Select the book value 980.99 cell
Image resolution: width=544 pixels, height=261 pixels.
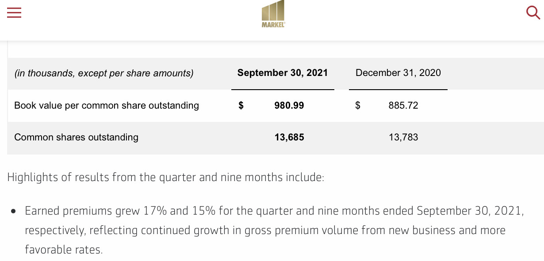coord(289,106)
